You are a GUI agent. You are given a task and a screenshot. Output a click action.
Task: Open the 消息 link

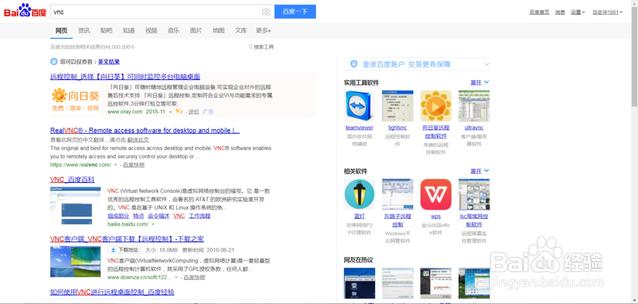point(560,12)
